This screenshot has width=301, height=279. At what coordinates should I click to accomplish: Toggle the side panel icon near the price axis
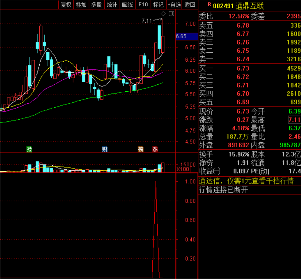172,14
